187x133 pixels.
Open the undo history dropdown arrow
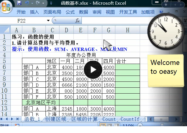pyautogui.click(x=32, y=3)
